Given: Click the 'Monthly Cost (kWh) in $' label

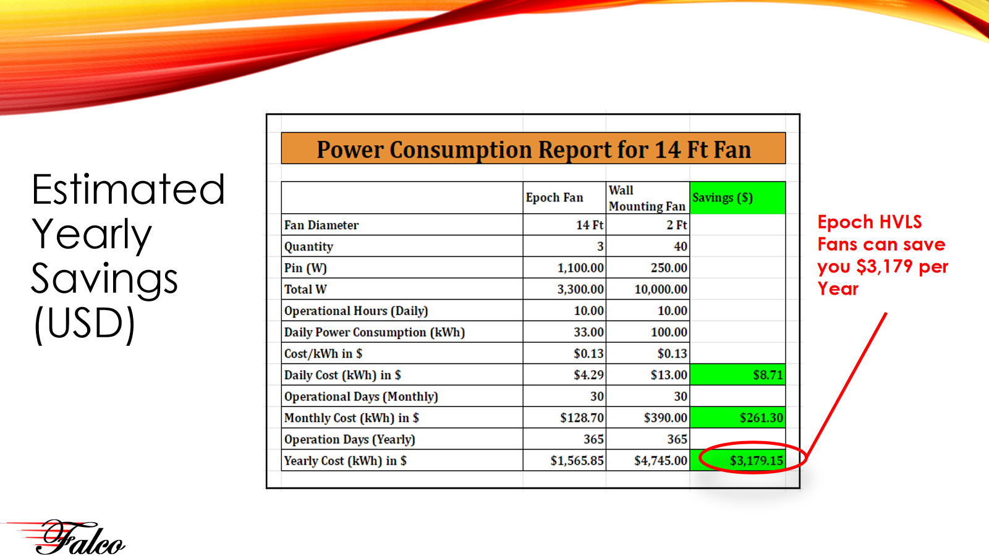Looking at the screenshot, I should (x=352, y=418).
